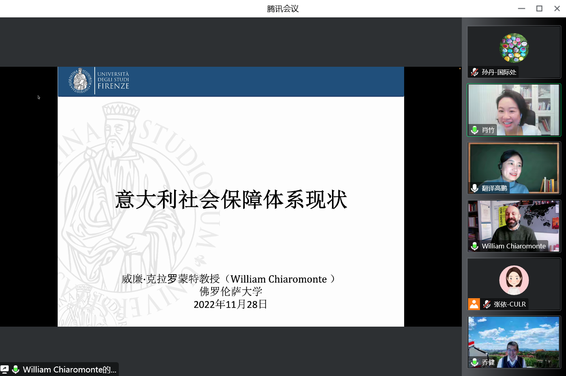The image size is (566, 376).
Task: Click the muted microphone icon for 张依-CULR
Action: [x=487, y=304]
